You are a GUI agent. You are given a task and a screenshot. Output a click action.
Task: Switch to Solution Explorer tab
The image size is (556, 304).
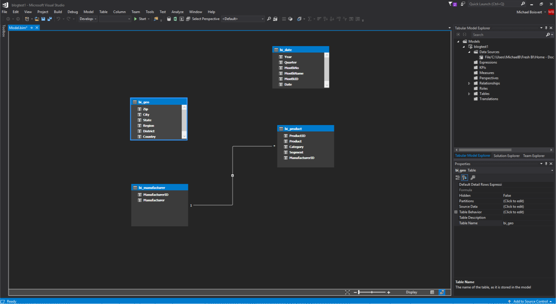coord(506,156)
